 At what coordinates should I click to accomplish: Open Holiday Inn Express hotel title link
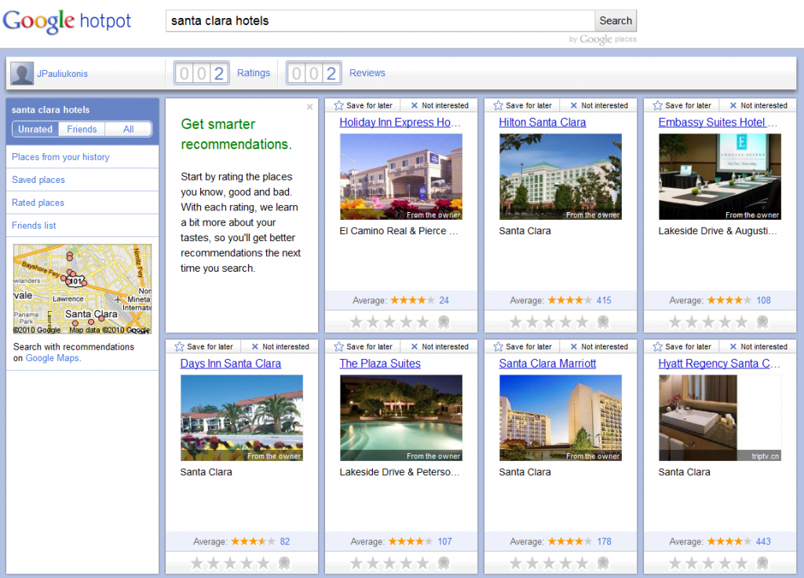(x=400, y=122)
